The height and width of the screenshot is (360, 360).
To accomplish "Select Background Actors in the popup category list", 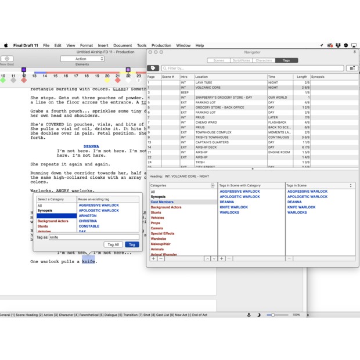I will [x=53, y=221].
